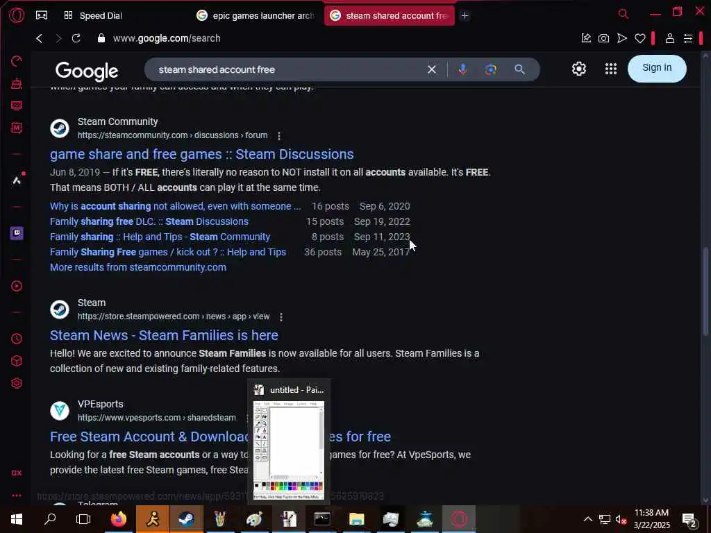Open GX Control speedometer in sidebar
This screenshot has width=711, height=533.
point(17,61)
